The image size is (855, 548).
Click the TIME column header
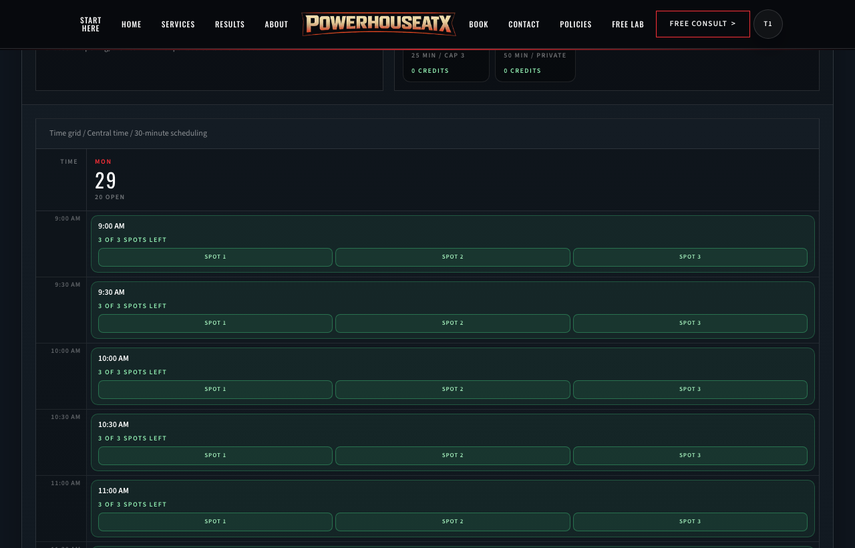(69, 162)
